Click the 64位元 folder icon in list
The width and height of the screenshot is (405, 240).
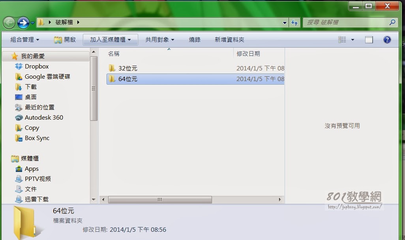(x=112, y=79)
